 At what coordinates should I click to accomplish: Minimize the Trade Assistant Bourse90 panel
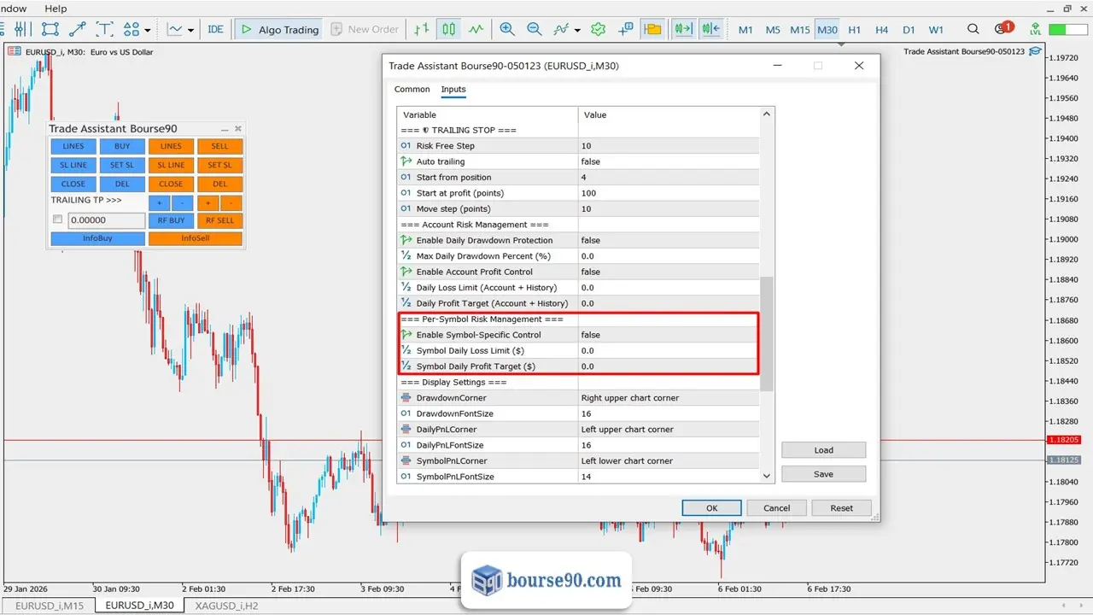[x=225, y=129]
